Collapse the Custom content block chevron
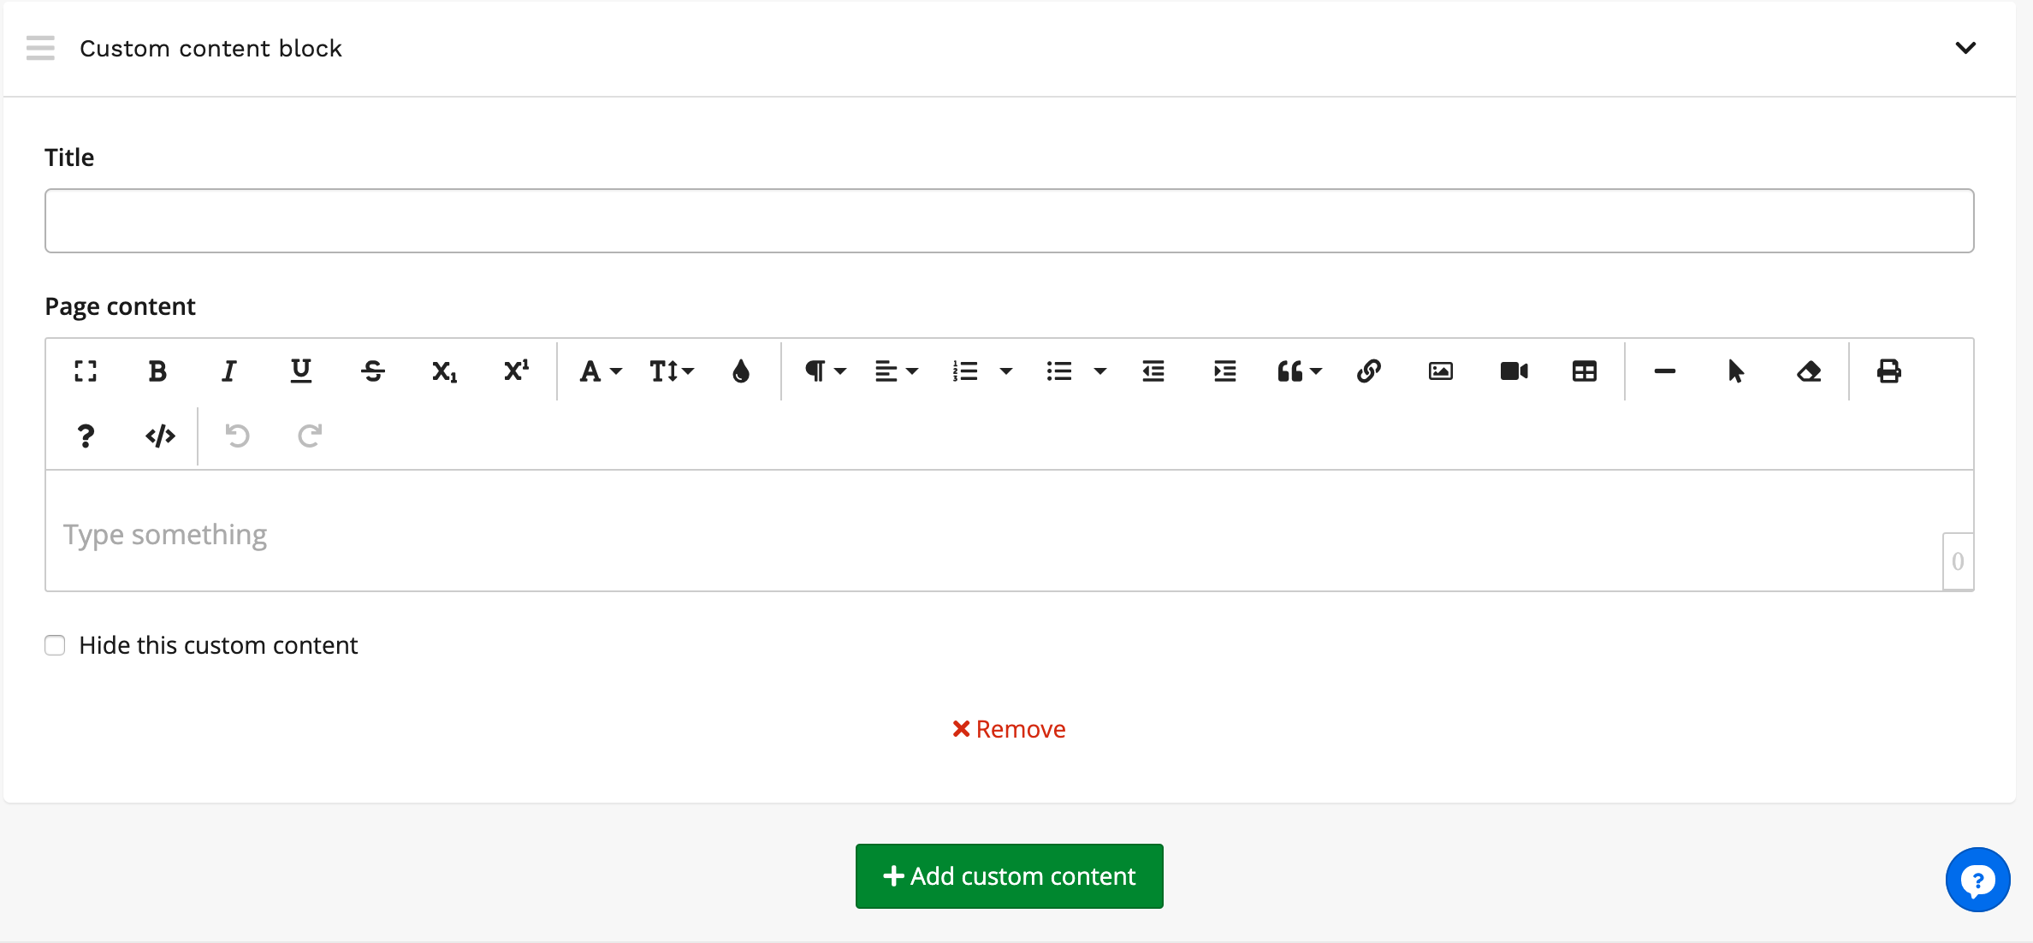This screenshot has height=943, width=2033. 1965,48
